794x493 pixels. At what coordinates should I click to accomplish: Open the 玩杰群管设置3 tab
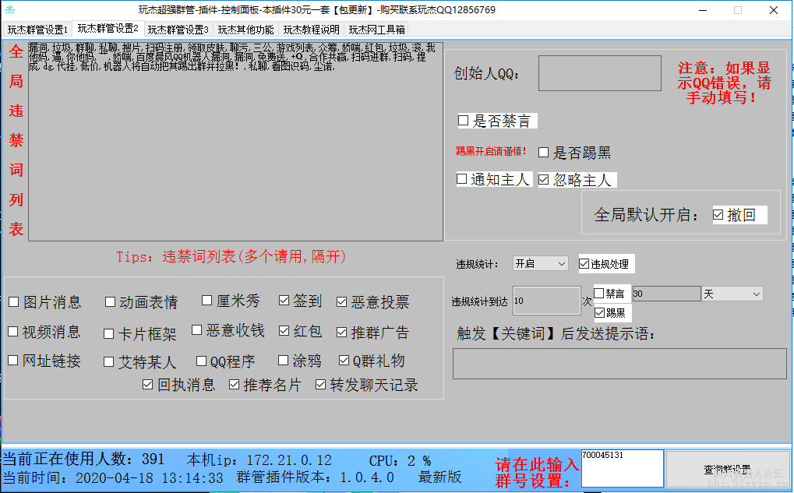coord(178,30)
